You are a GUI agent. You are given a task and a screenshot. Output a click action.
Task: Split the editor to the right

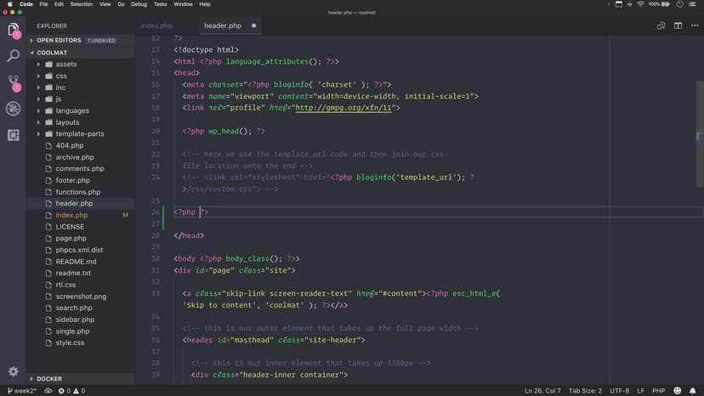(x=677, y=25)
